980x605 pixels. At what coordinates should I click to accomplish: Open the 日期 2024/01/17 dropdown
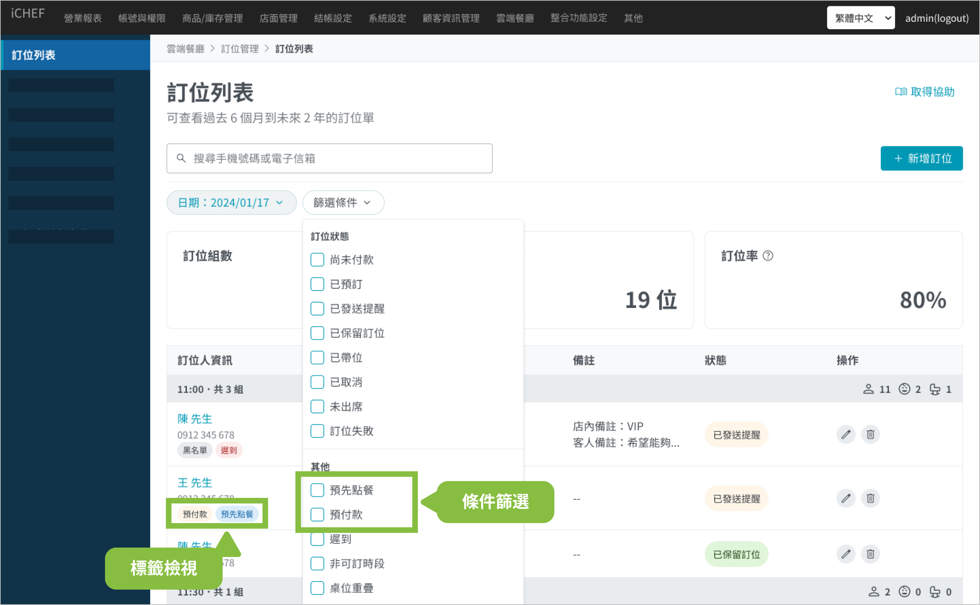point(231,203)
